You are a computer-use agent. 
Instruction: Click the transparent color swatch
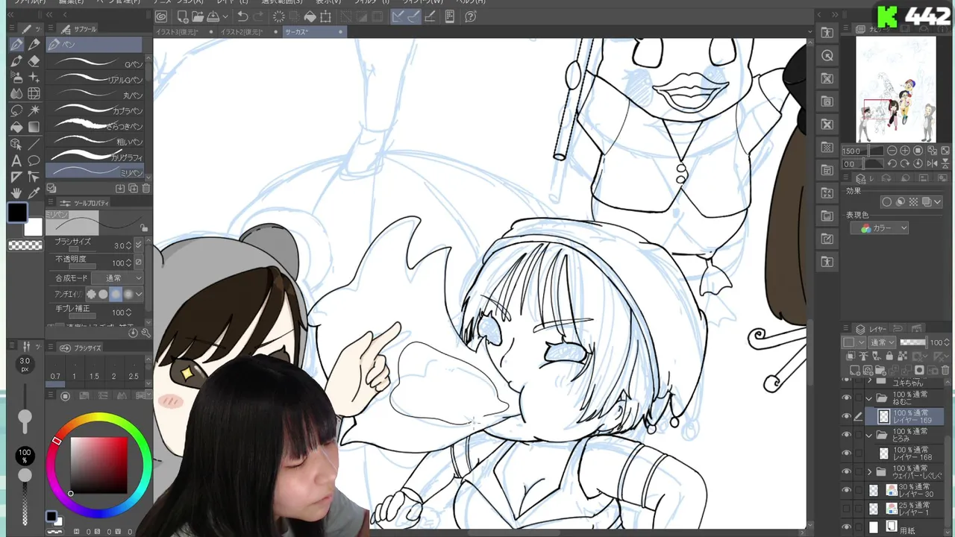point(25,245)
